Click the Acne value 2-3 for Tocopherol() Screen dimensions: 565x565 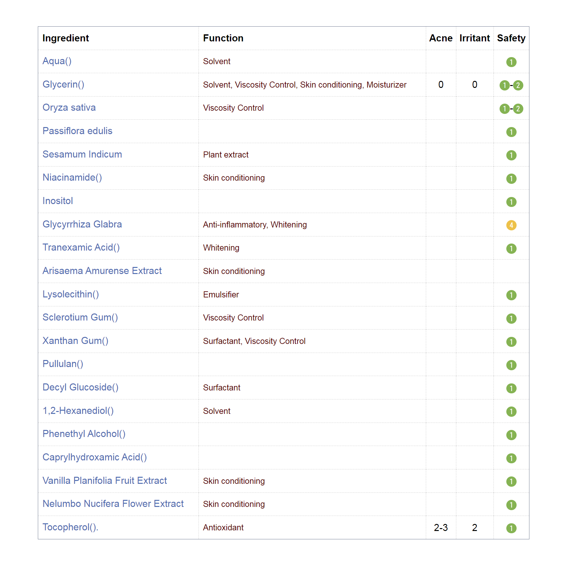[x=441, y=528]
